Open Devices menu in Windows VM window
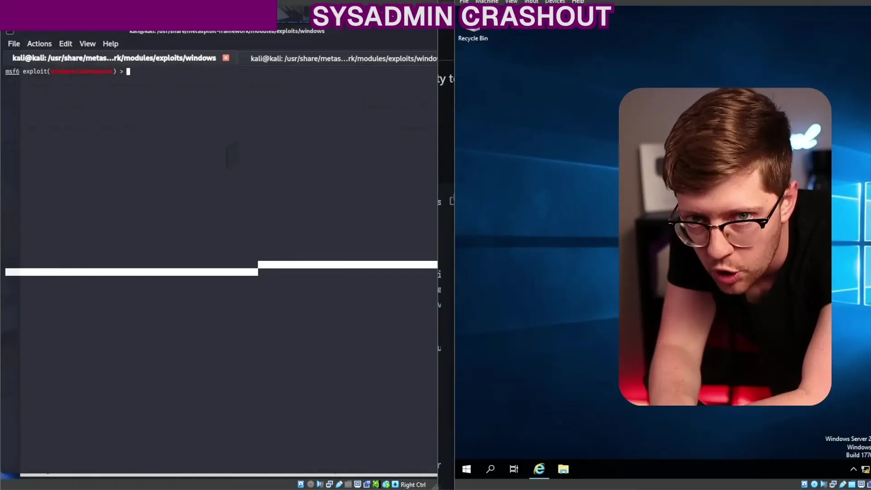This screenshot has height=490, width=871. point(555,2)
